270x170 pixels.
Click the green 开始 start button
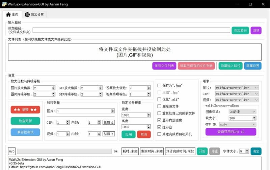click(x=202, y=151)
